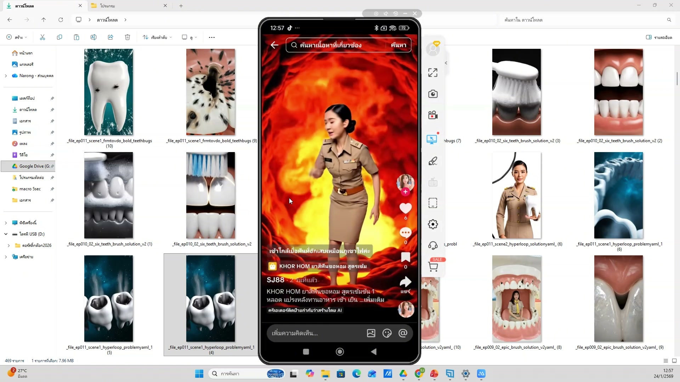Switch to large thumbnails view in status bar
This screenshot has height=382, width=680.
point(674,361)
